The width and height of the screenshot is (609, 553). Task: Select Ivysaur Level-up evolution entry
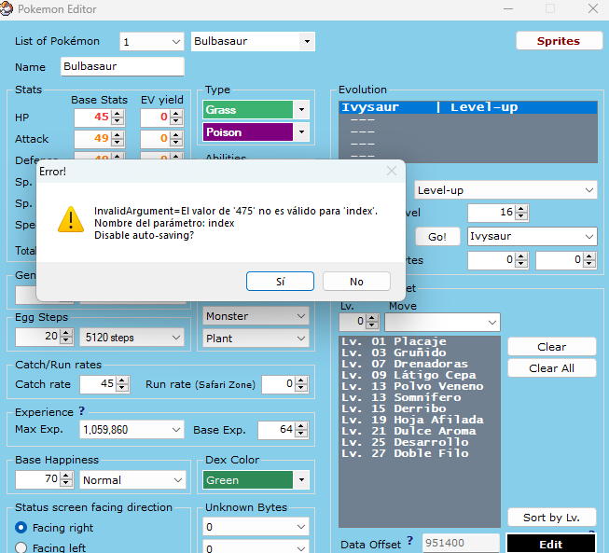coord(429,107)
